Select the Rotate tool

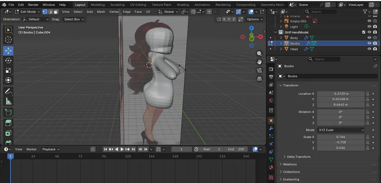click(x=8, y=61)
